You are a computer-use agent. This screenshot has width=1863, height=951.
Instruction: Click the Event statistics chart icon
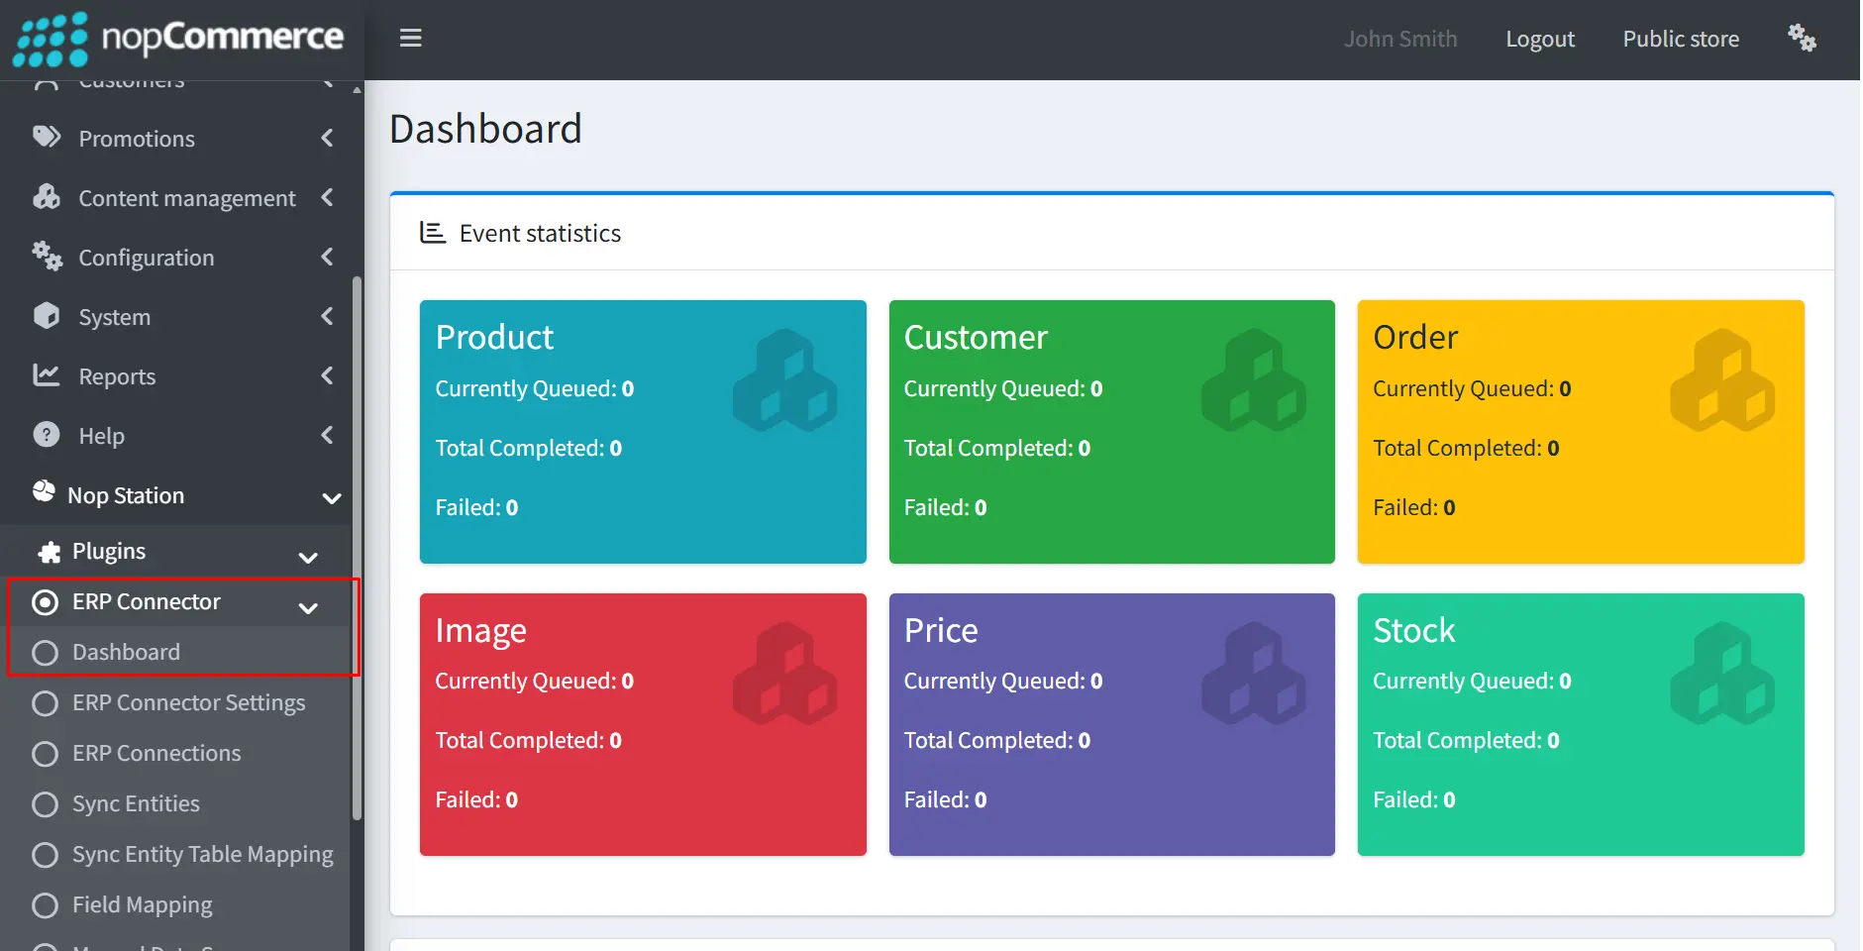(433, 233)
